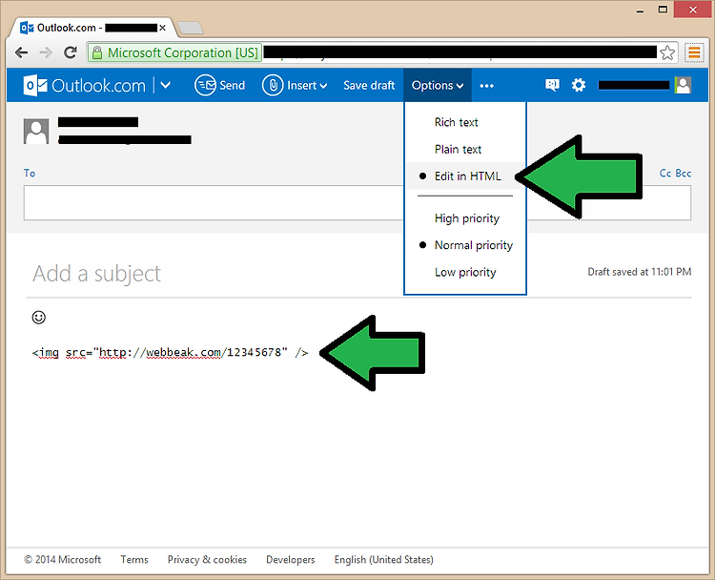Click into the HTML message body text
The image size is (715, 580).
[x=170, y=353]
